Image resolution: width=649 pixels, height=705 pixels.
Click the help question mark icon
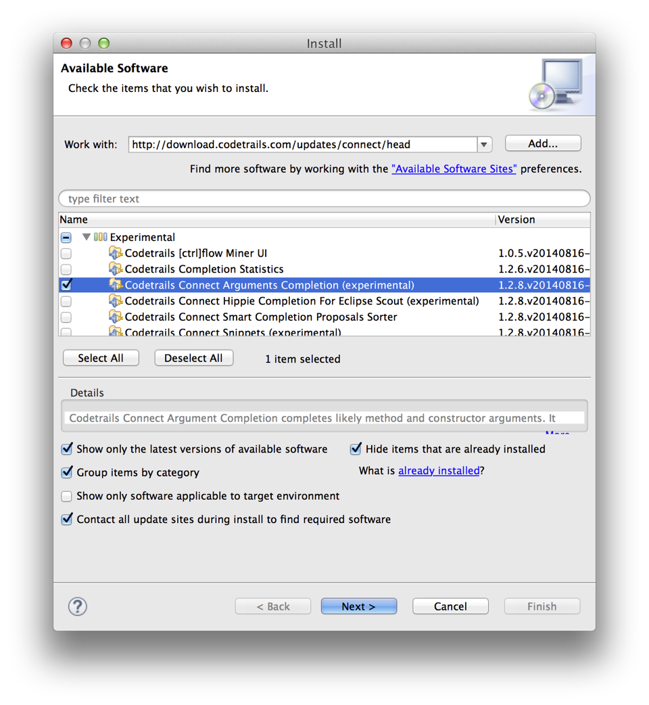click(x=77, y=606)
